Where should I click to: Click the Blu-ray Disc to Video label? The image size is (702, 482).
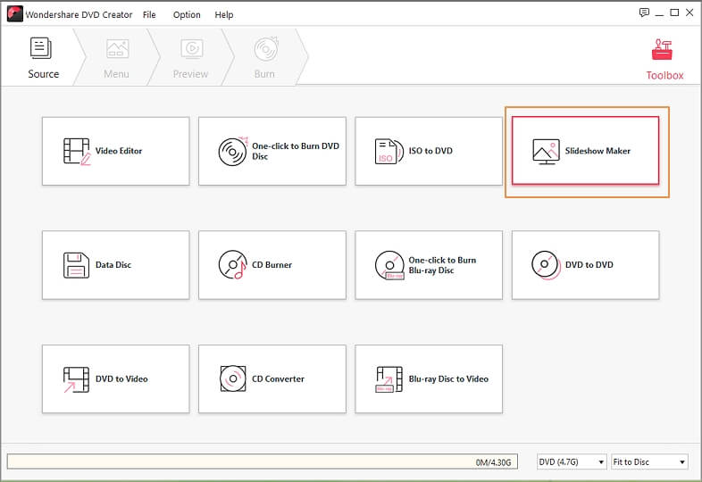(x=448, y=378)
